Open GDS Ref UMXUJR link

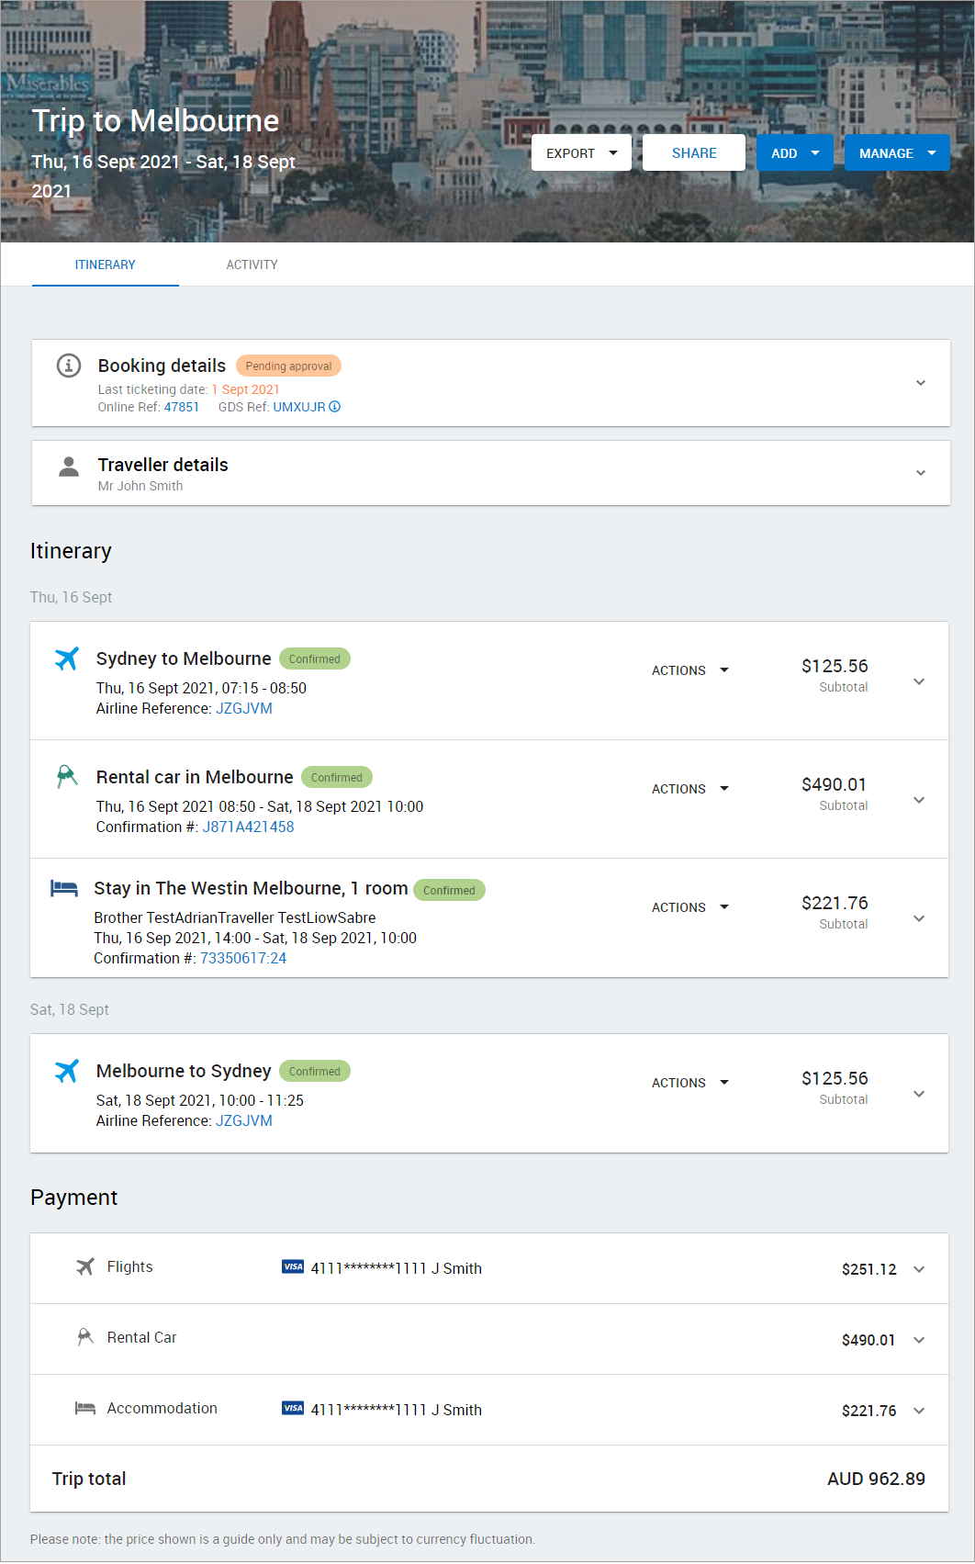click(x=299, y=407)
